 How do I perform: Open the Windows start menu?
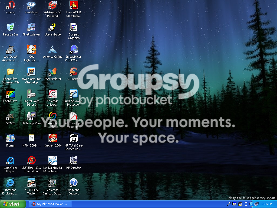coord(13,204)
